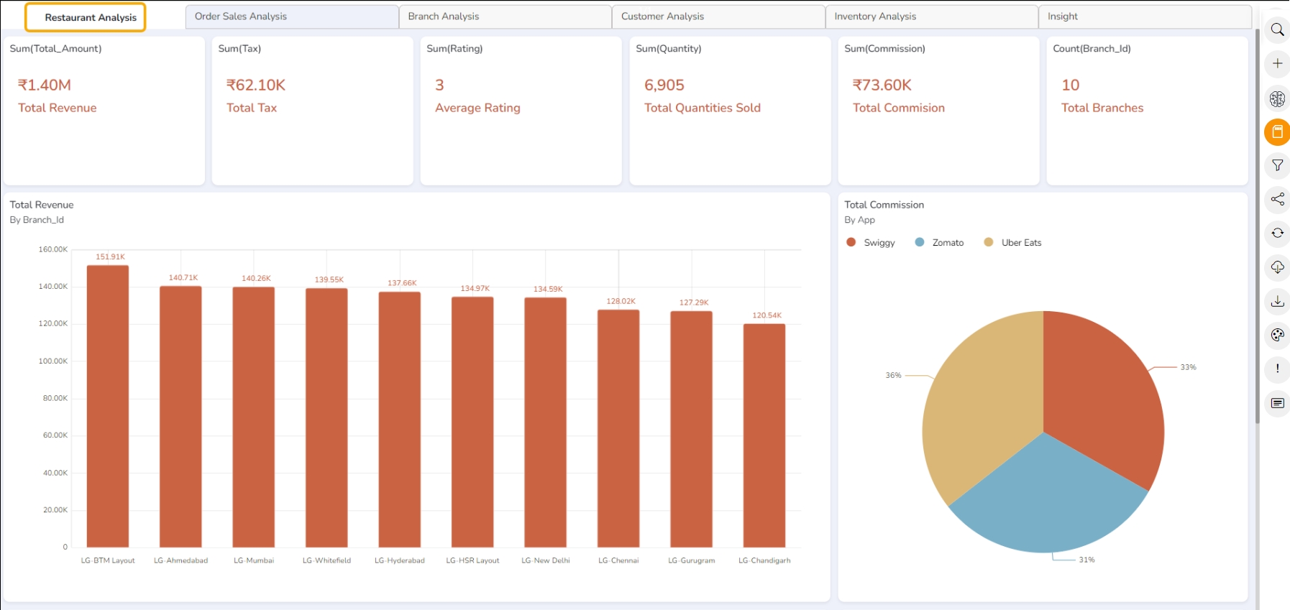Viewport: 1290px width, 610px height.
Task: Toggle the Uber Eats legend item
Action: tap(1012, 243)
